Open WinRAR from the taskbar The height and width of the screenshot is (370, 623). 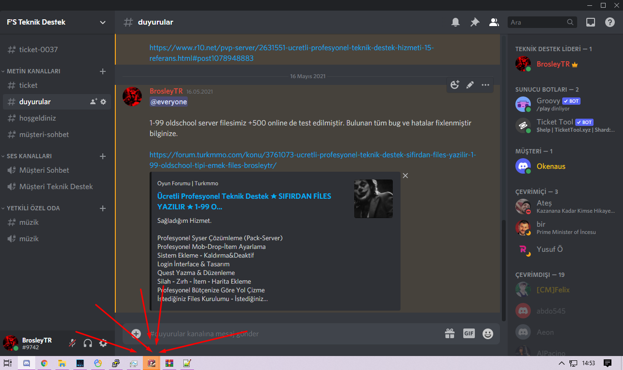click(x=169, y=363)
